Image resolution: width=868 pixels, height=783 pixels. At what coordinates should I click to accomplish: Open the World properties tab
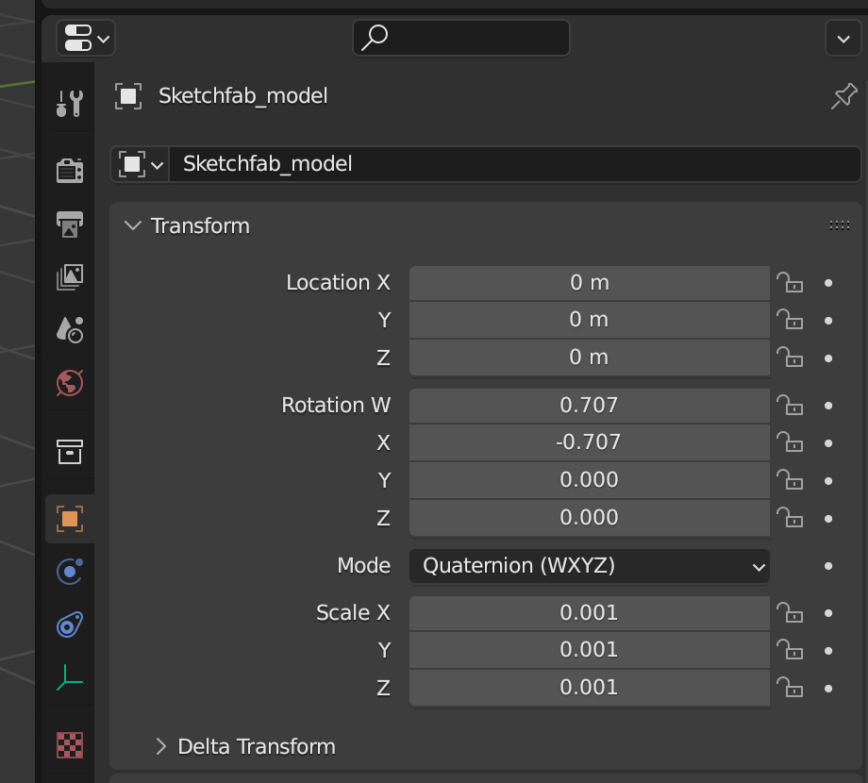coord(70,383)
